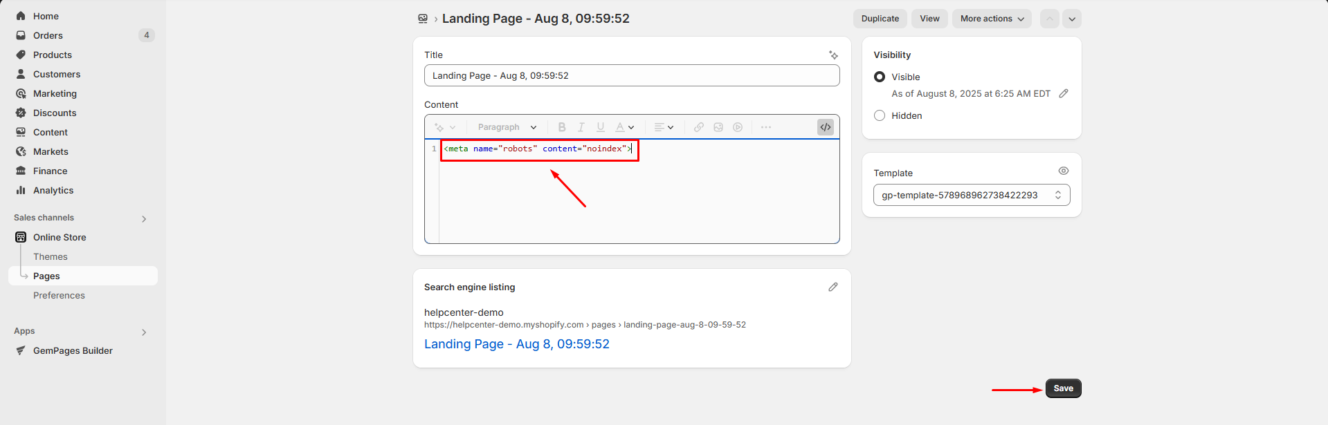Viewport: 1328px width, 425px height.
Task: Open the text color picker
Action: [x=624, y=127]
